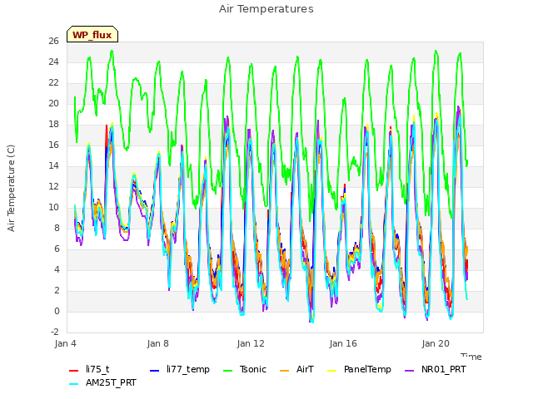Click the -2 y-axis tick label
Viewport: 533px width, 399px height.
tap(55, 332)
